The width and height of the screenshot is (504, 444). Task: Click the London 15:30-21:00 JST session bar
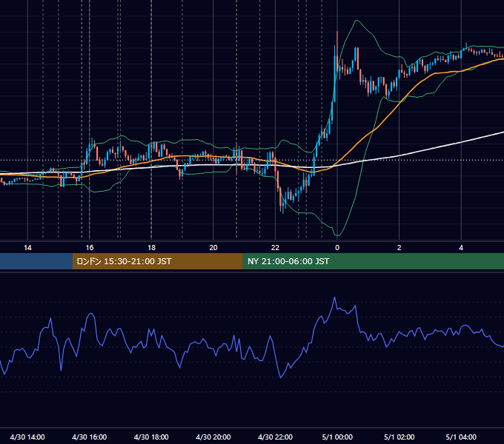[157, 261]
